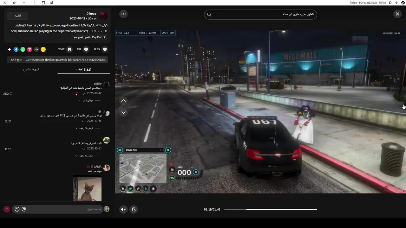Screen dimensions: 406x228
Task: Switch to the comments (132) tab
Action: (84, 70)
